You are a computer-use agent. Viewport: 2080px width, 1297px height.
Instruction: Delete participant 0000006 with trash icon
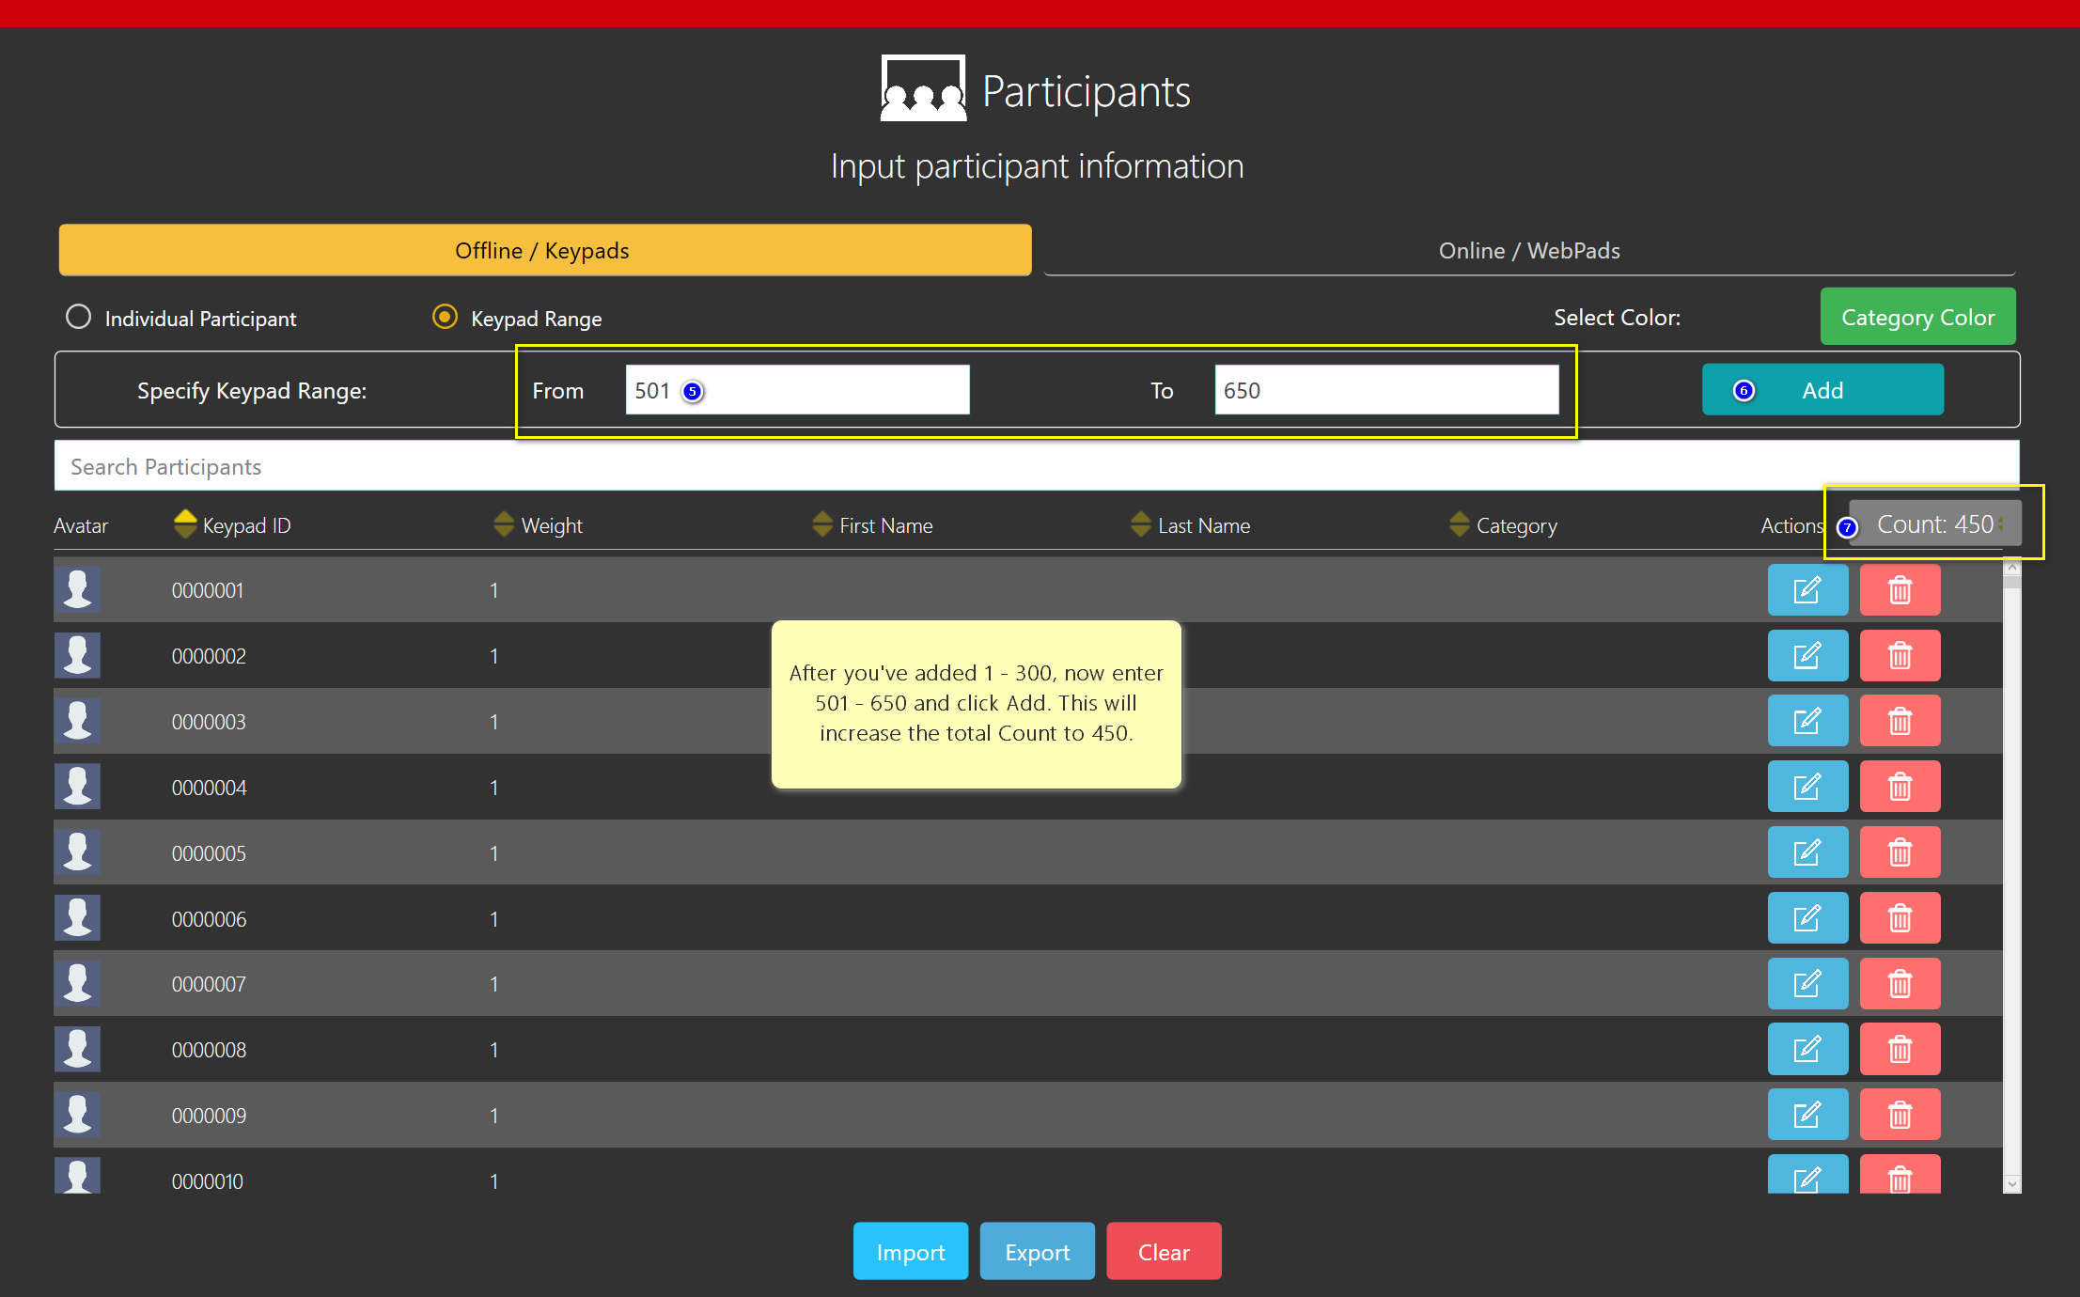click(1900, 918)
